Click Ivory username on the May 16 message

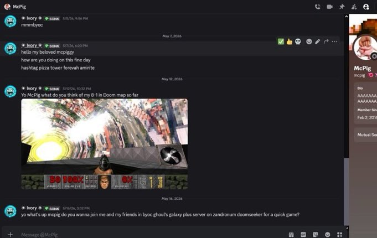point(32,208)
